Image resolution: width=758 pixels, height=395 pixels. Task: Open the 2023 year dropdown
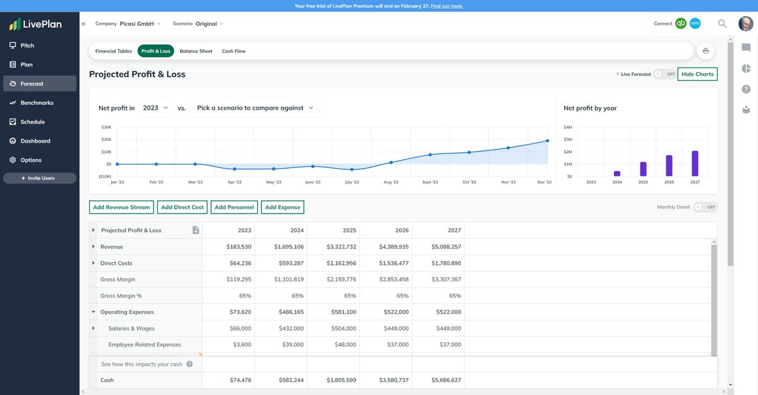tap(155, 108)
